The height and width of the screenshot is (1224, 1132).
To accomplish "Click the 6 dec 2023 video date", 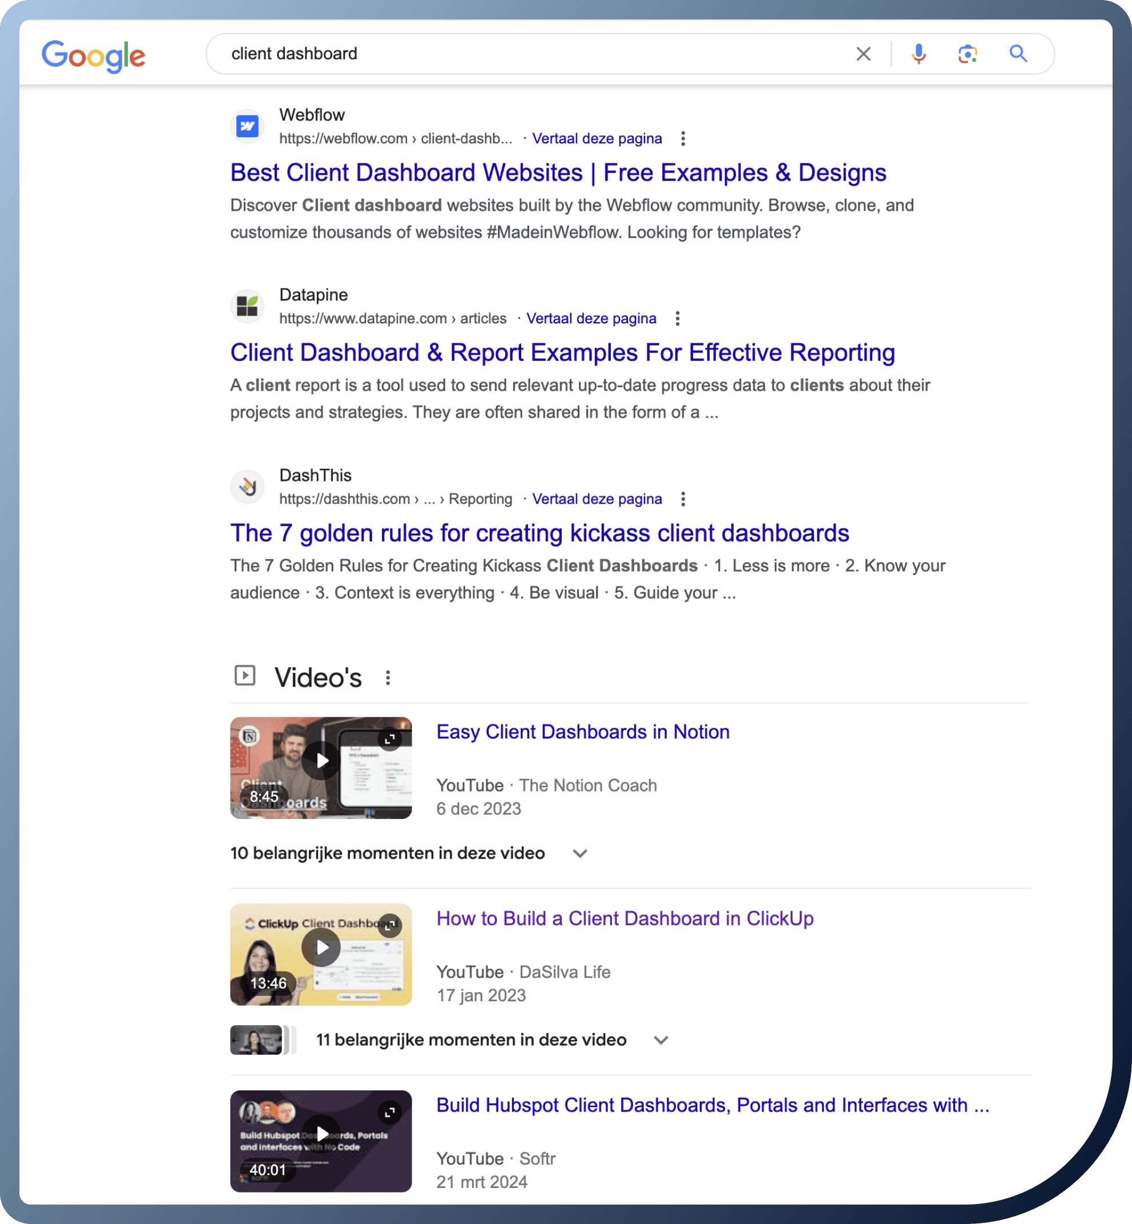I will click(478, 809).
